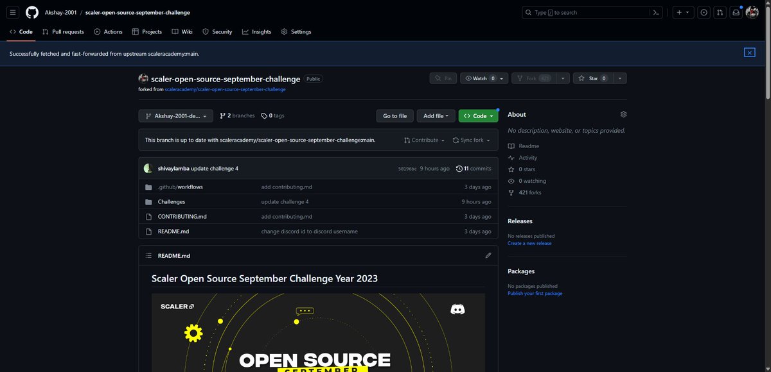Expand the create new dropdown caret in header
This screenshot has height=372, width=771.
coord(687,12)
